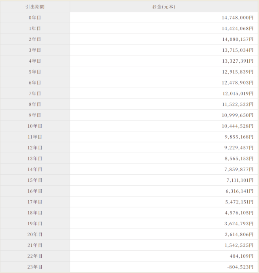This screenshot has width=259, height=273.
Task: Click the 12,478,903円 amount cell
Action: (x=237, y=83)
